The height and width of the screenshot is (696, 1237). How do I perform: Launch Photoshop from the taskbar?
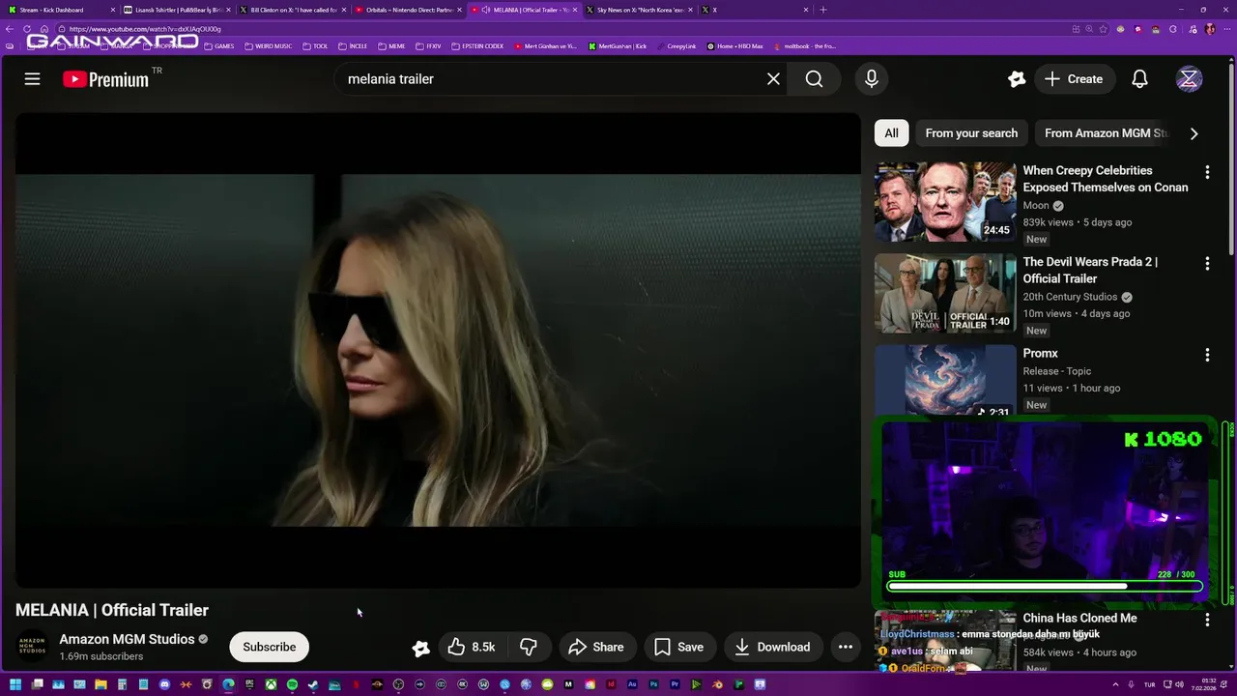pyautogui.click(x=653, y=684)
